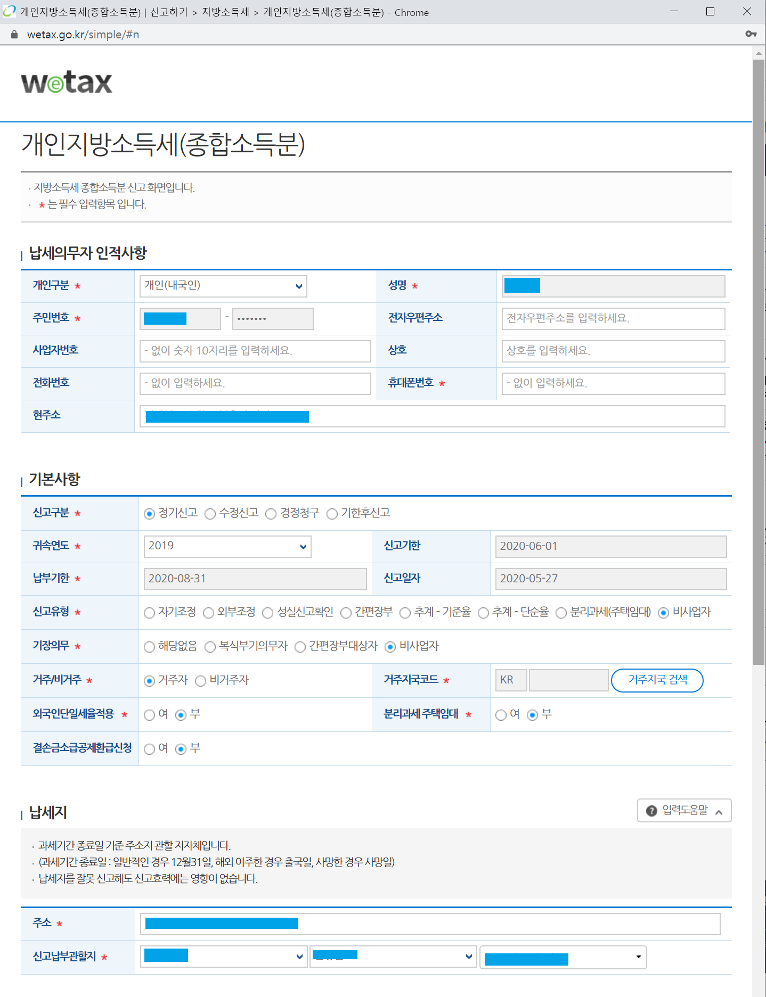
Task: Click the 전자우편주소 input field
Action: [613, 318]
